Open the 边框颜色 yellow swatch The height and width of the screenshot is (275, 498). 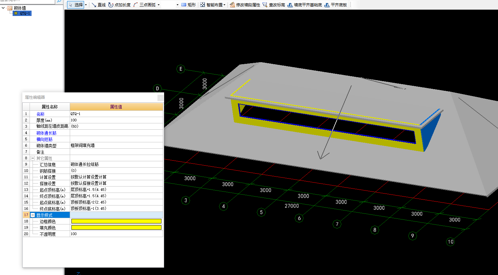[116, 221]
